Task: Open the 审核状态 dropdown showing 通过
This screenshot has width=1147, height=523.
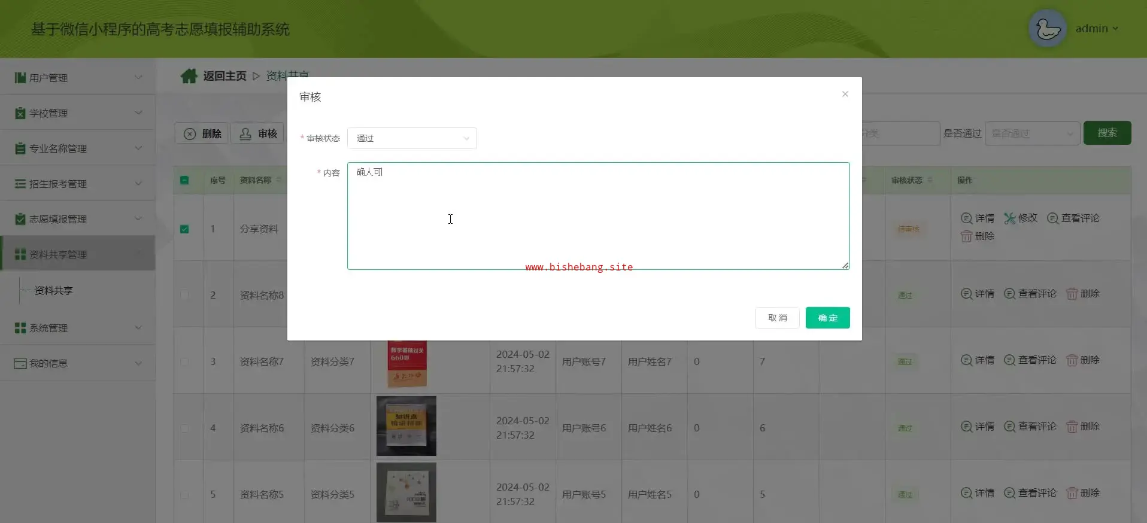Action: [x=412, y=138]
